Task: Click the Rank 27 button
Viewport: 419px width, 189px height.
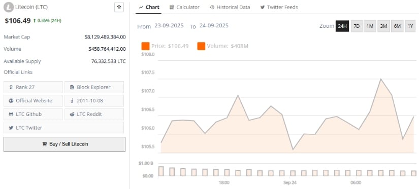Action: 33,87
